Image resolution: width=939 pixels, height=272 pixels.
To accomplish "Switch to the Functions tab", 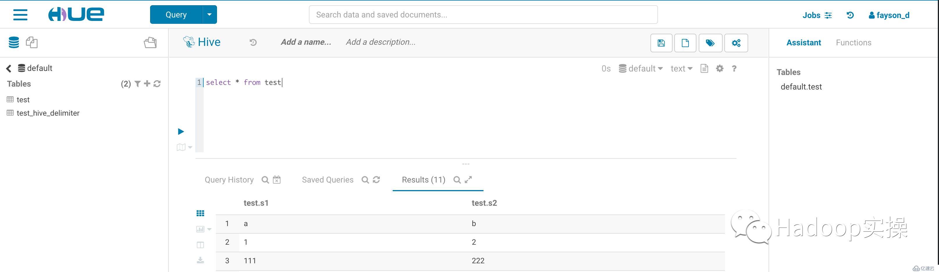I will tap(853, 43).
